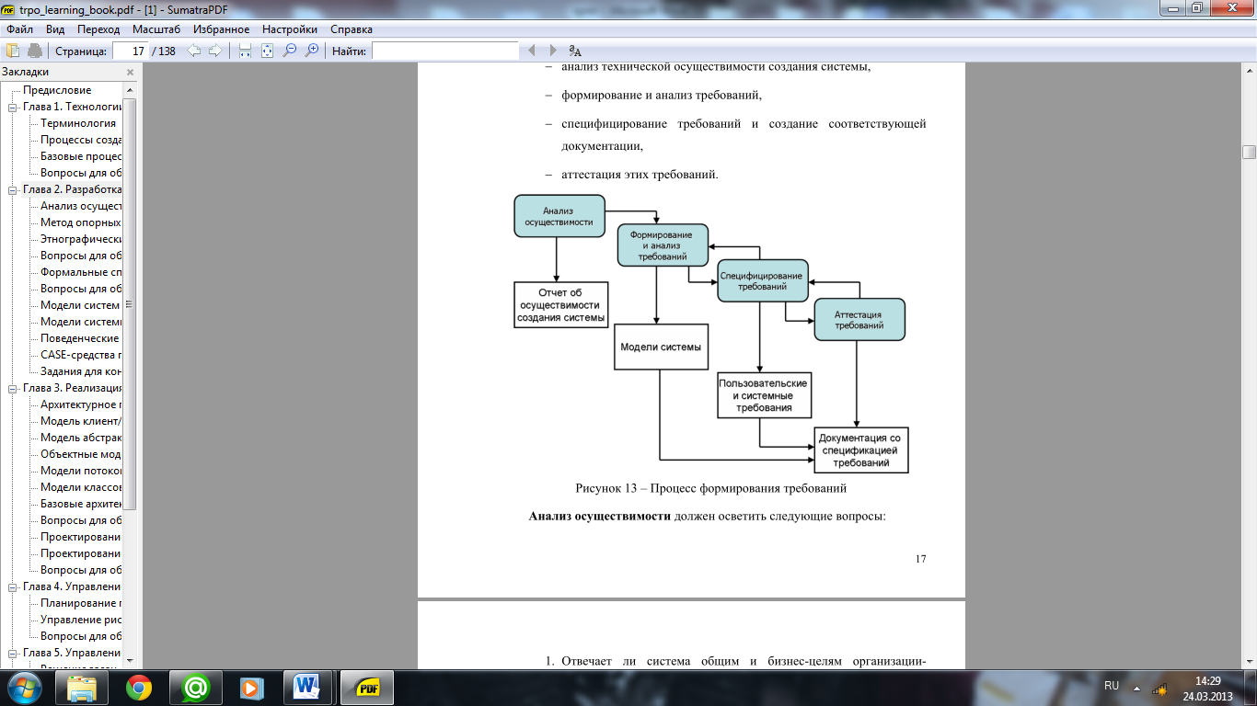The width and height of the screenshot is (1257, 706).
Task: Open the Метод опорных bookmark
Action: [81, 222]
